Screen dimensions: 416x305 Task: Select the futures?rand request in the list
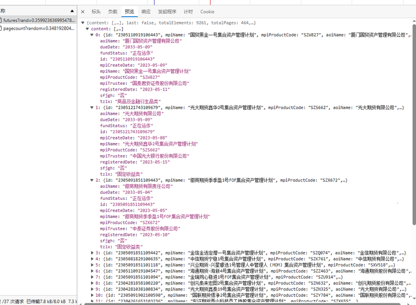click(x=38, y=20)
